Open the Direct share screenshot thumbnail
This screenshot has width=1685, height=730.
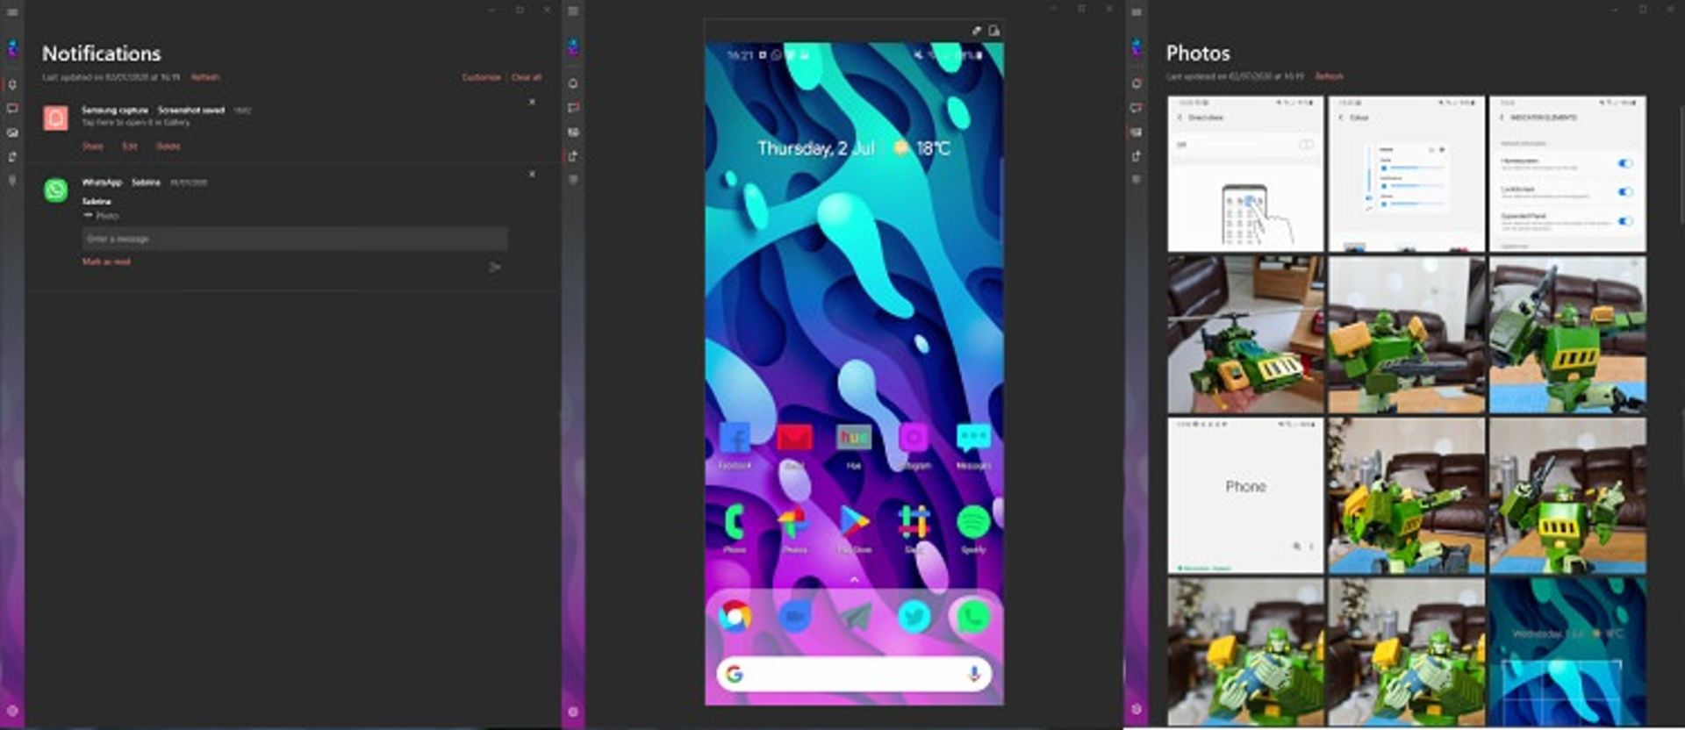pyautogui.click(x=1245, y=174)
